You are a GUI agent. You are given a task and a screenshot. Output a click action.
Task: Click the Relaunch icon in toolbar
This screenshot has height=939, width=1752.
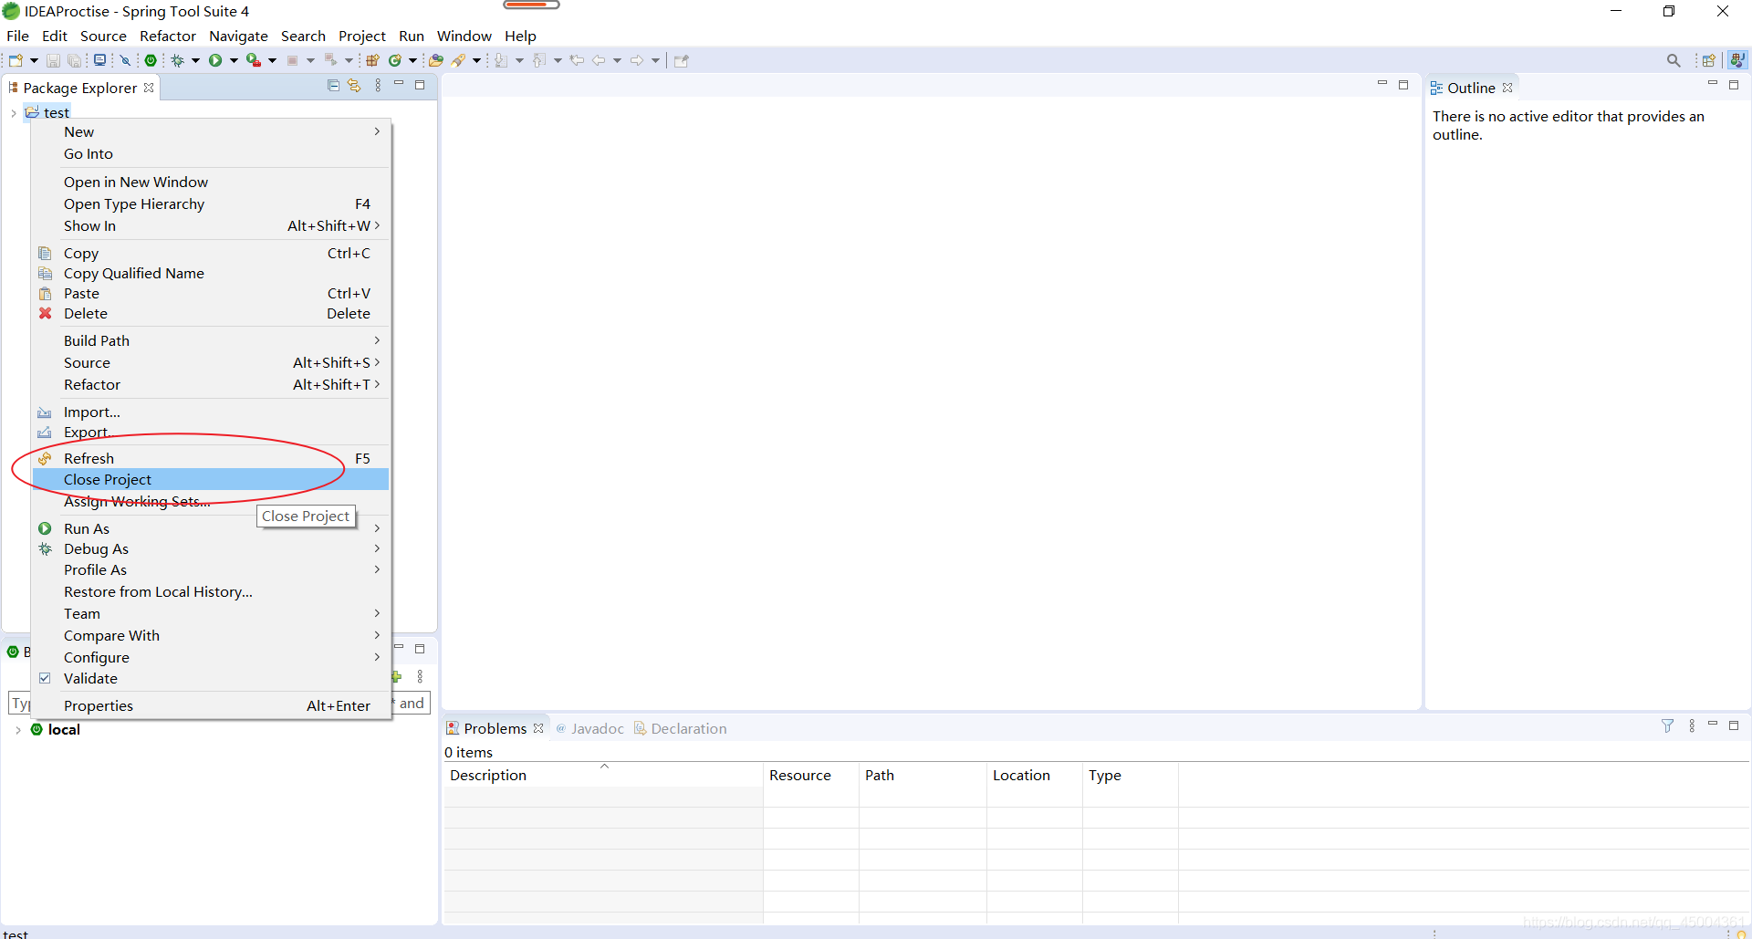pyautogui.click(x=330, y=60)
